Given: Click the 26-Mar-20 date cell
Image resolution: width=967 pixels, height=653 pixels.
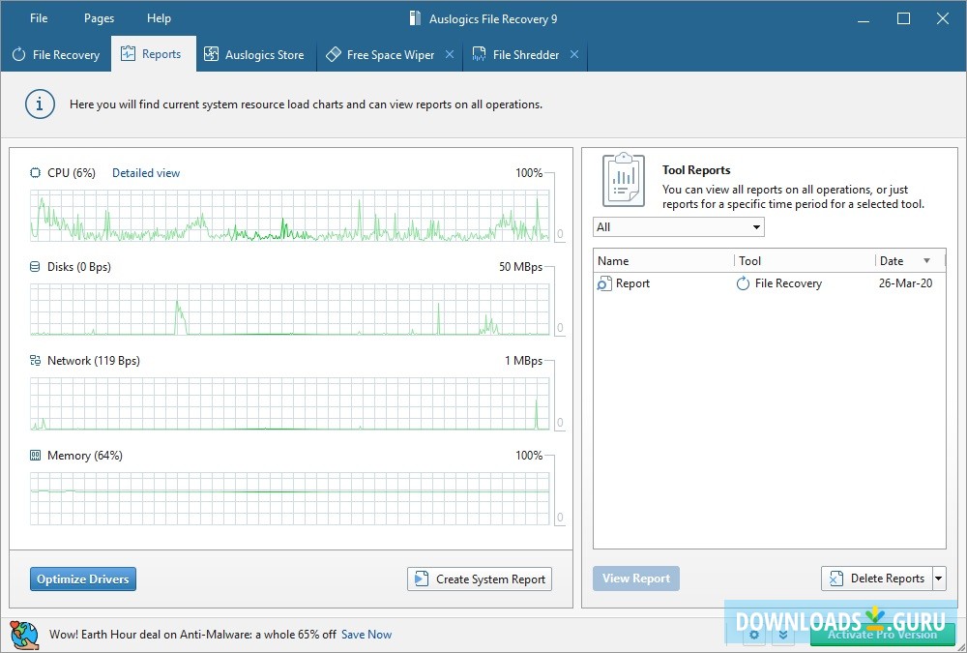Looking at the screenshot, I should click(x=905, y=283).
